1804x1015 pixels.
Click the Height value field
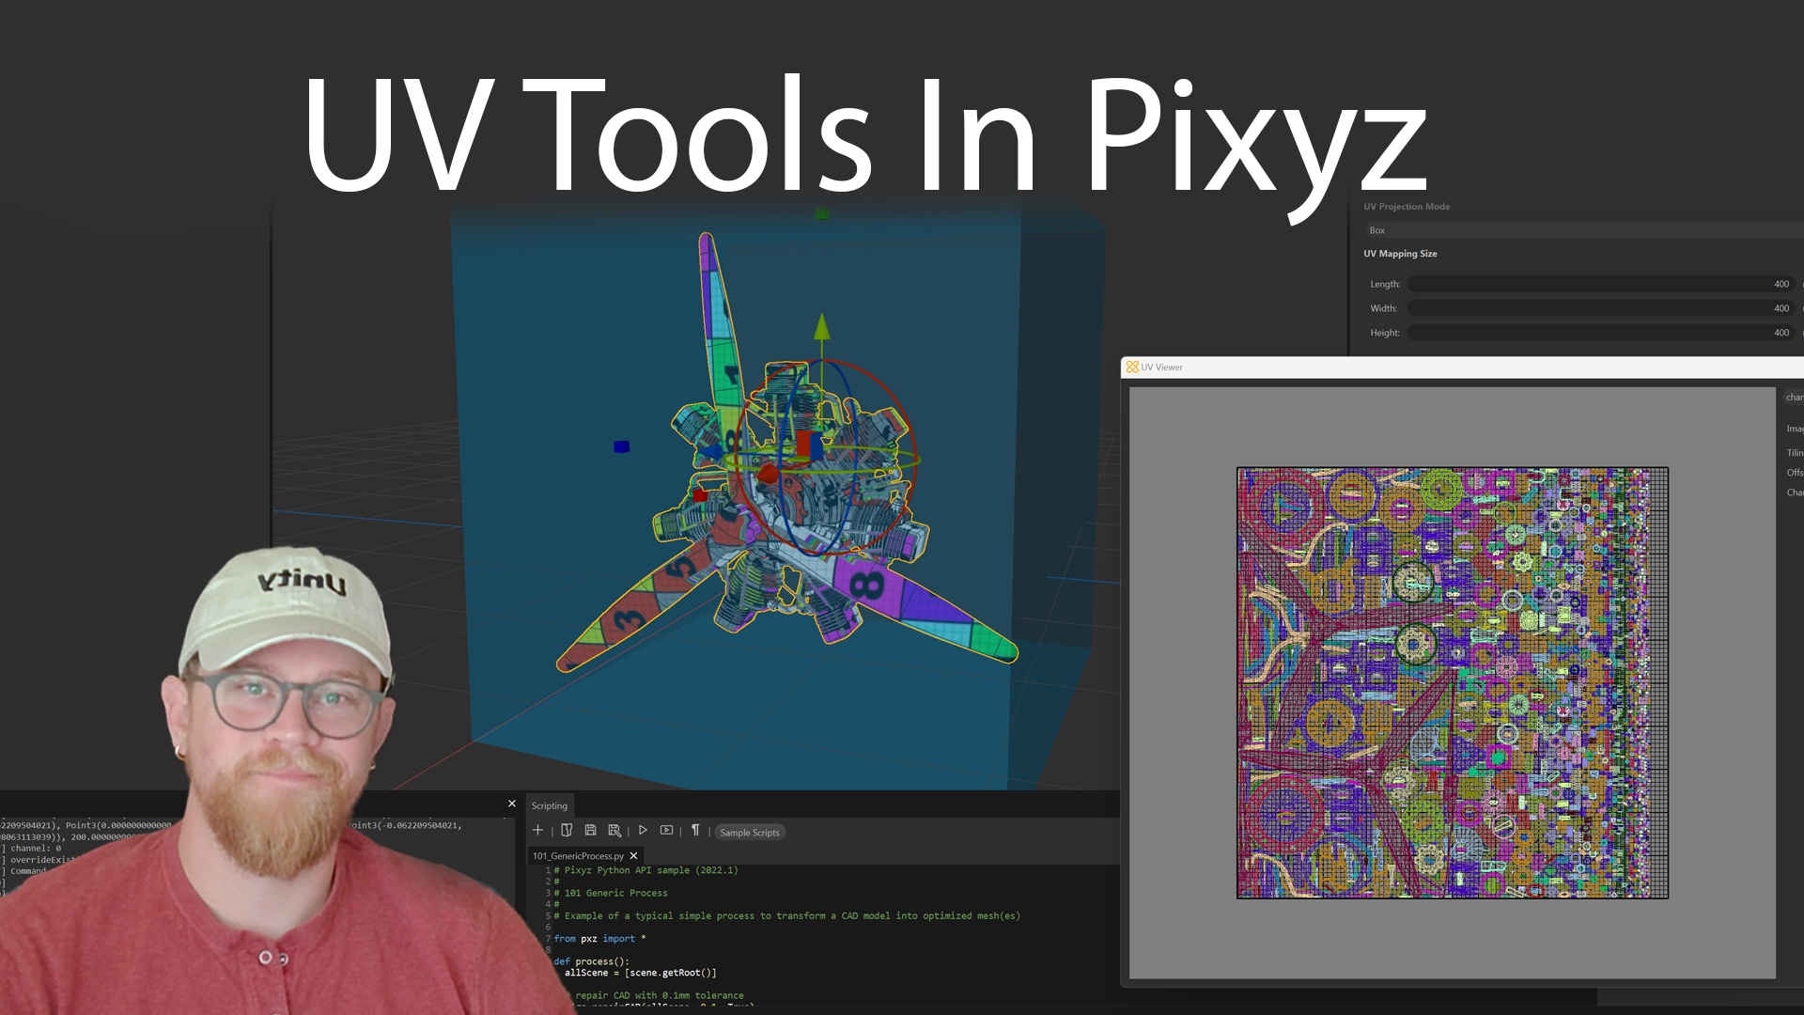[1780, 333]
